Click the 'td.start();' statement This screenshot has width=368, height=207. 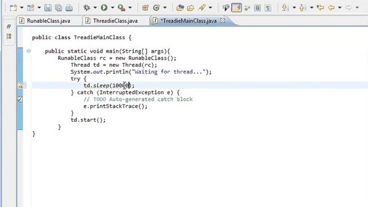coord(88,120)
